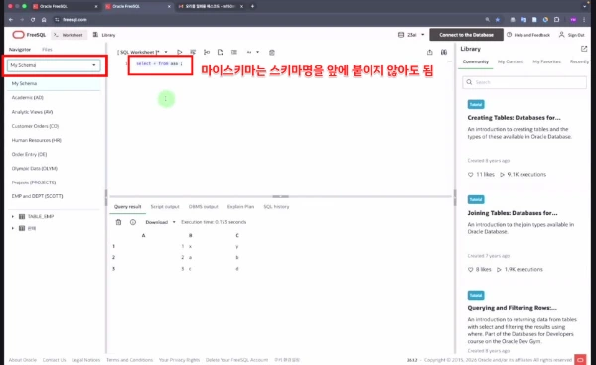Open the SQL Worksheet name dropdown
The image size is (596, 365).
click(x=166, y=52)
